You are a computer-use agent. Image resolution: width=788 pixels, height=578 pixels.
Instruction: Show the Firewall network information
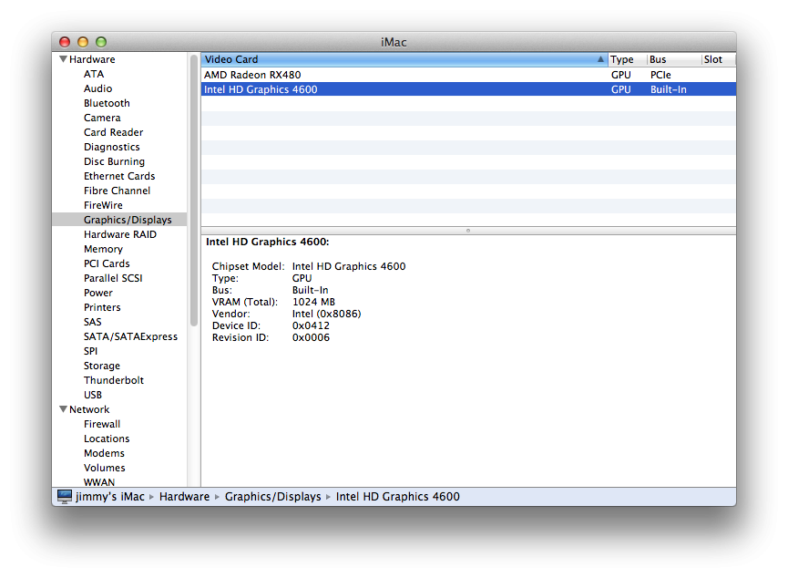[x=102, y=424]
